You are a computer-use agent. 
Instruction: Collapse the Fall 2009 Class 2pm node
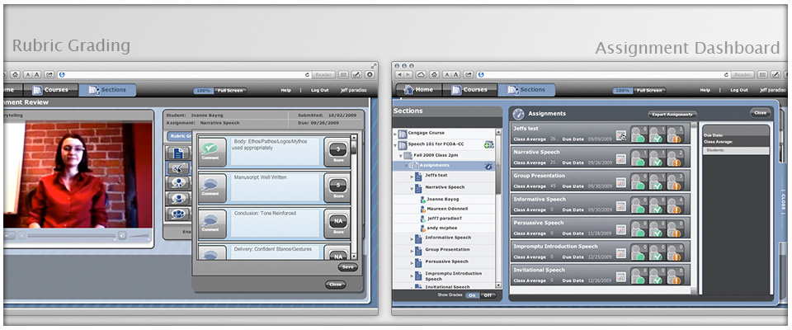pos(401,155)
